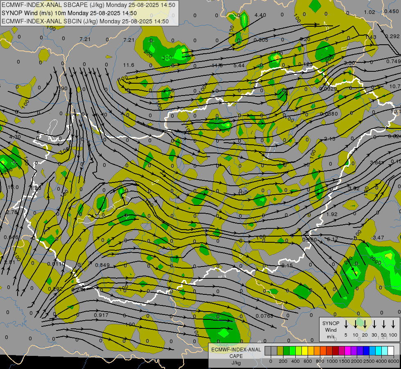Click the map value 1.83
The width and height of the screenshot is (401, 369).
coord(36,188)
